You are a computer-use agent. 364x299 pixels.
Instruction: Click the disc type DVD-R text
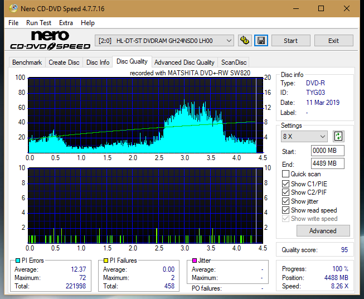pos(316,83)
